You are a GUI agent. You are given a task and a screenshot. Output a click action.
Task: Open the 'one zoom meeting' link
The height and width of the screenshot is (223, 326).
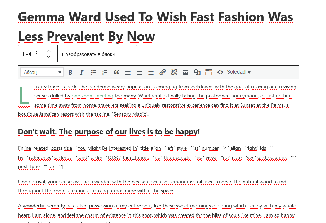click(92, 96)
